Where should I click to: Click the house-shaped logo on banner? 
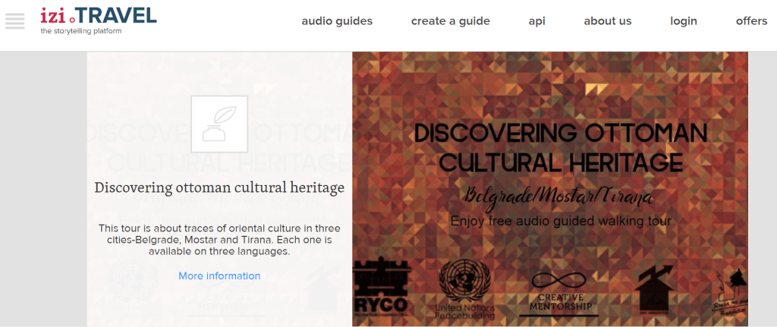pyautogui.click(x=653, y=288)
